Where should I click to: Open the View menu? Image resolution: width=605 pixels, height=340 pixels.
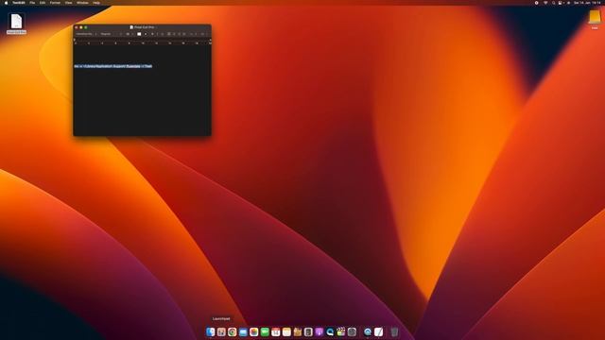click(68, 3)
